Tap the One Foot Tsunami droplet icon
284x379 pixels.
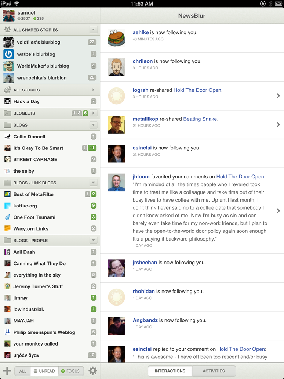[x=7, y=217]
